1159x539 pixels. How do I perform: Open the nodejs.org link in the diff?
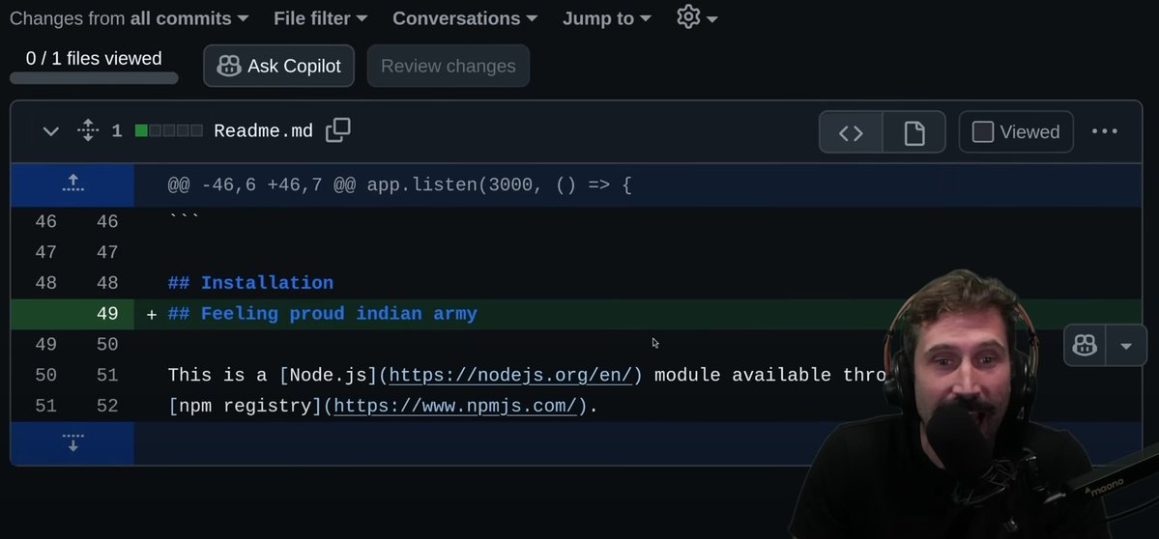[510, 375]
